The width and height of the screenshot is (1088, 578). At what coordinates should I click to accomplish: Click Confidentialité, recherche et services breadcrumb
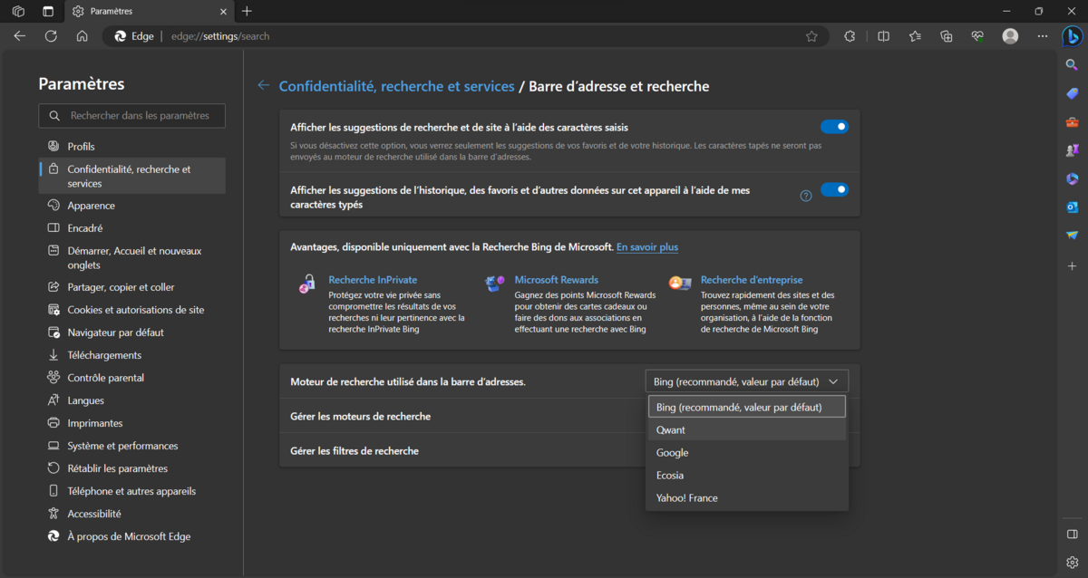click(x=396, y=86)
